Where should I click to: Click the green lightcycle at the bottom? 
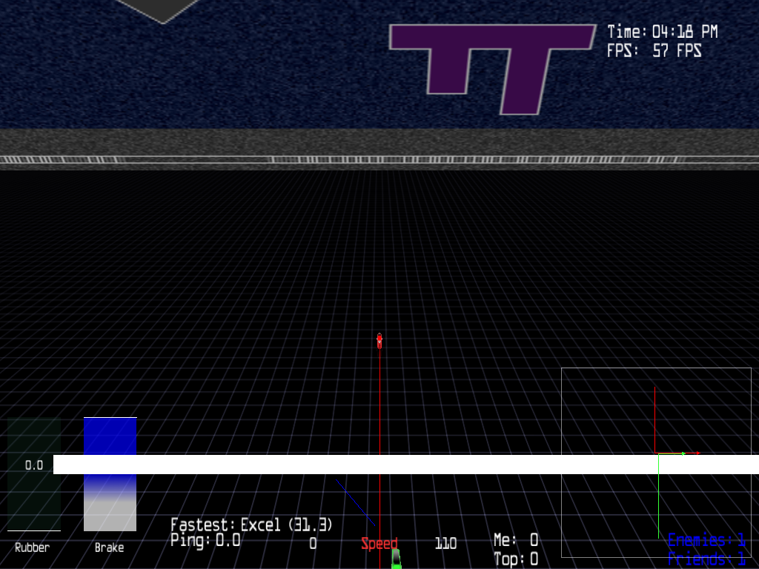click(x=396, y=559)
